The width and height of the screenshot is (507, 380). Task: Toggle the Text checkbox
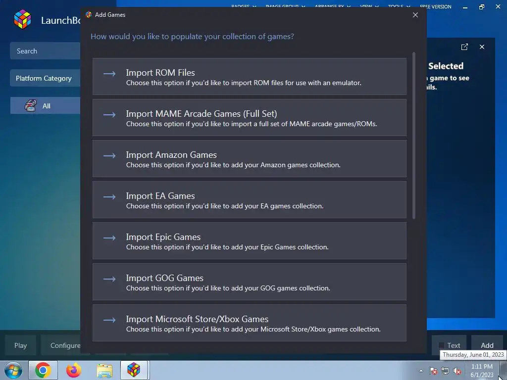(441, 345)
